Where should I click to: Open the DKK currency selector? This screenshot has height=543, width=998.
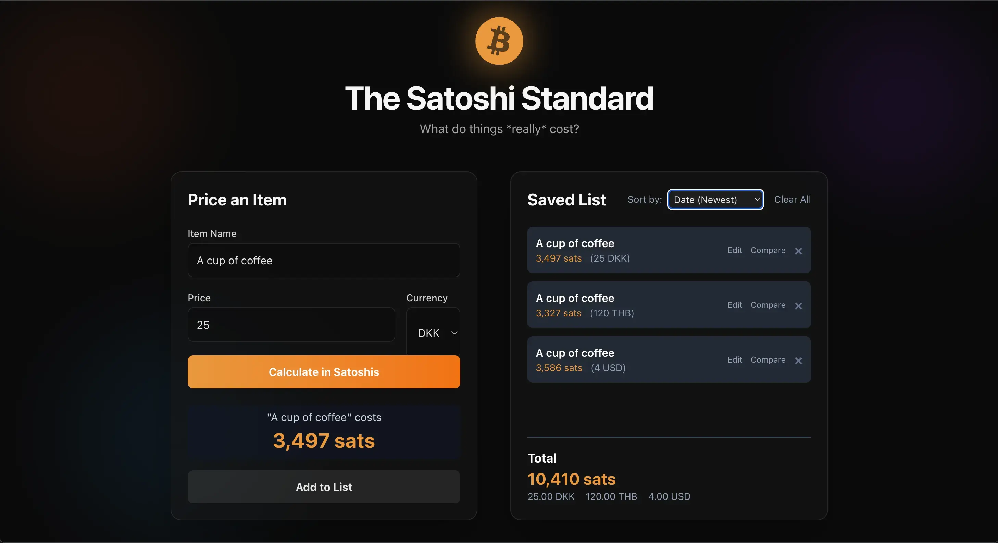point(433,333)
